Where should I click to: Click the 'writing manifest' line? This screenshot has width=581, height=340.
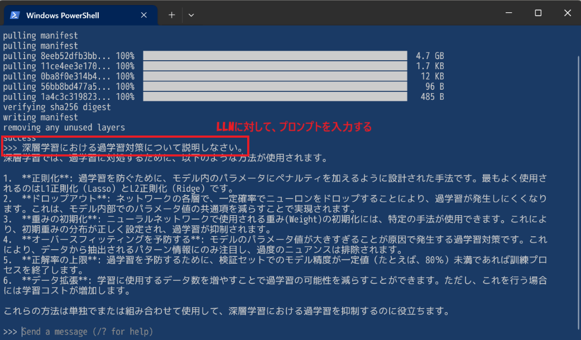tap(41, 117)
